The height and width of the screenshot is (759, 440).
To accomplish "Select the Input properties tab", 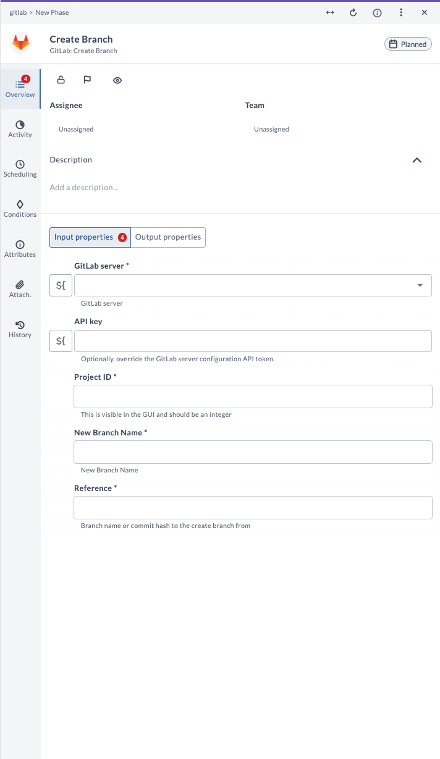I will click(x=90, y=237).
